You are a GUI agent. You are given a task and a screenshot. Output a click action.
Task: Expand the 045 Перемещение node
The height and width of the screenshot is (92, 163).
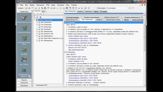click(x=37, y=41)
